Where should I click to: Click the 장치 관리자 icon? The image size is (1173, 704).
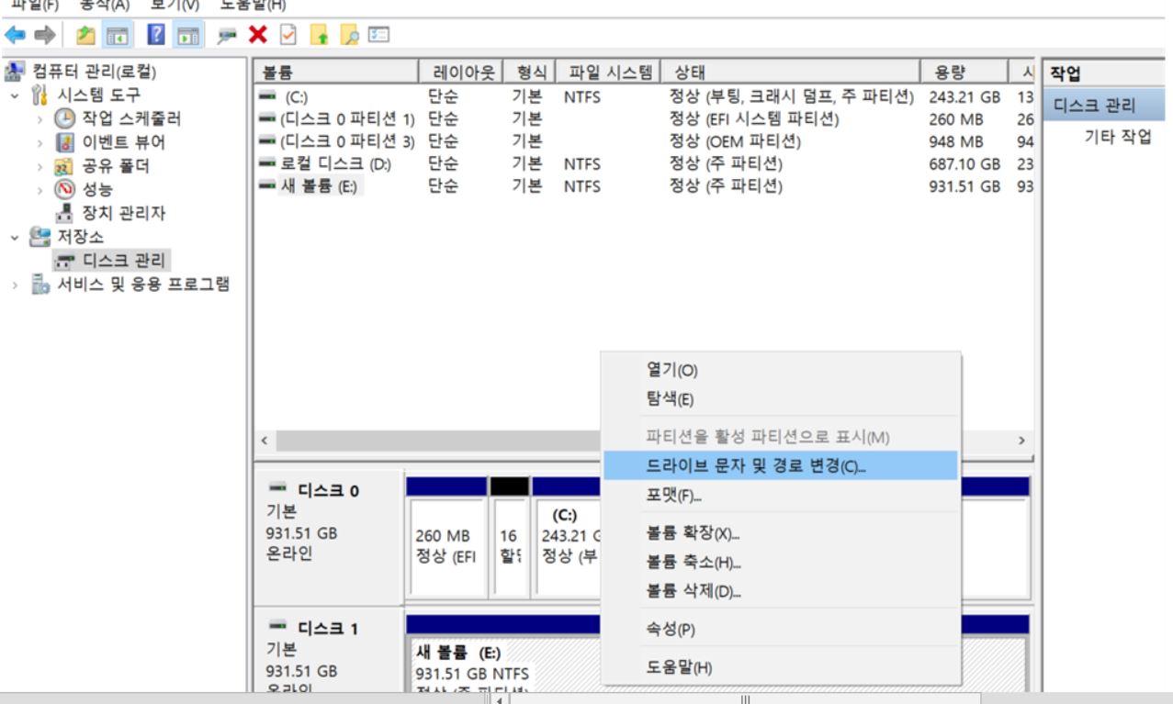[x=64, y=214]
